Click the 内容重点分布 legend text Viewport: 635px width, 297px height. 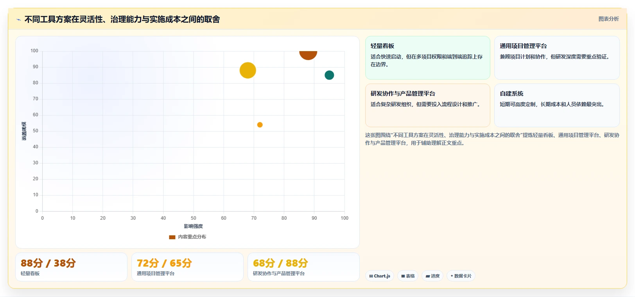pyautogui.click(x=192, y=237)
